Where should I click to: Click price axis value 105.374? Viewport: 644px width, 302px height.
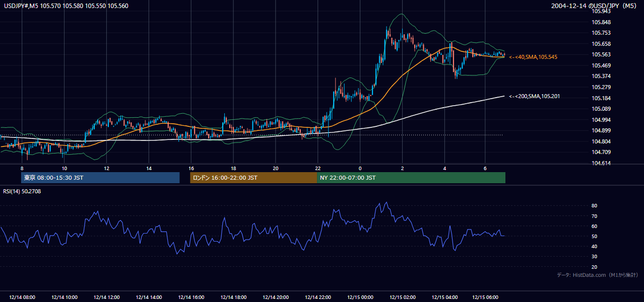(x=601, y=76)
